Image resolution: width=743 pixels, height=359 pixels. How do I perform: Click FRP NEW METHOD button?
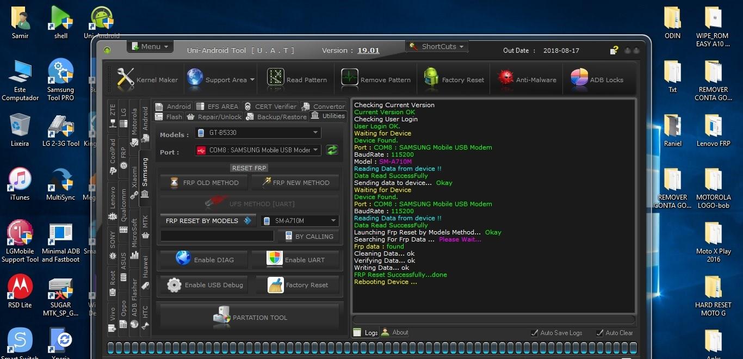click(x=295, y=182)
